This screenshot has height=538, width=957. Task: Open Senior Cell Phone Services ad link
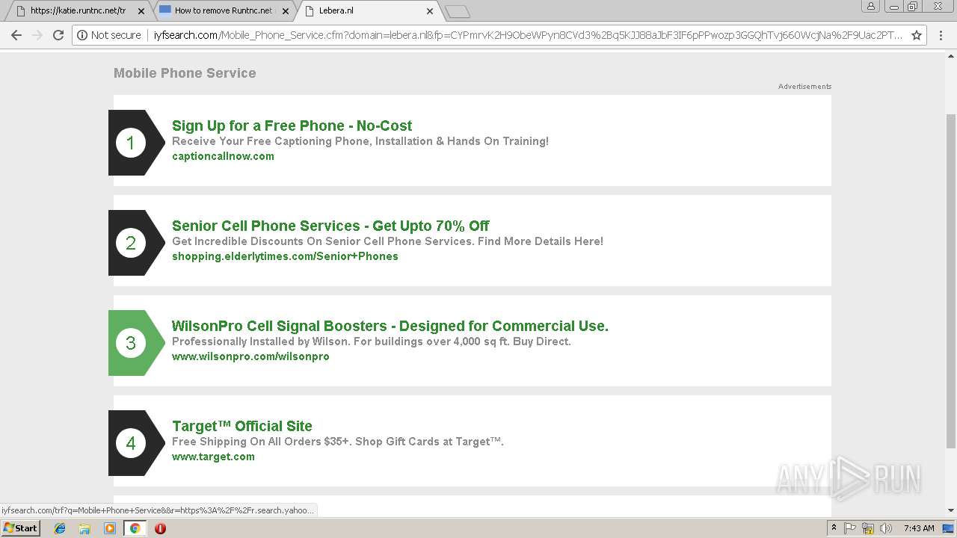330,226
